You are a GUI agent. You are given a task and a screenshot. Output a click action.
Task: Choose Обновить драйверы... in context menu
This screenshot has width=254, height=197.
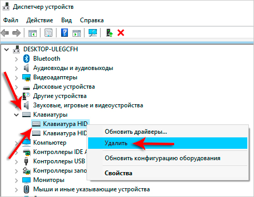point(167,132)
